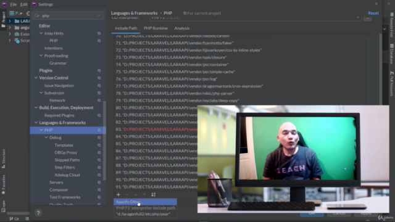Open the Database tool window side tab
Image resolution: width=395 pixels, height=222 pixels.
coord(392,54)
